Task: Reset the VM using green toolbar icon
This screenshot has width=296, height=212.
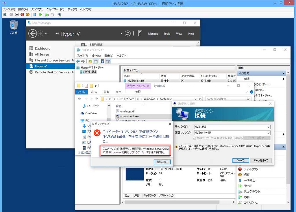Action: click(40, 14)
